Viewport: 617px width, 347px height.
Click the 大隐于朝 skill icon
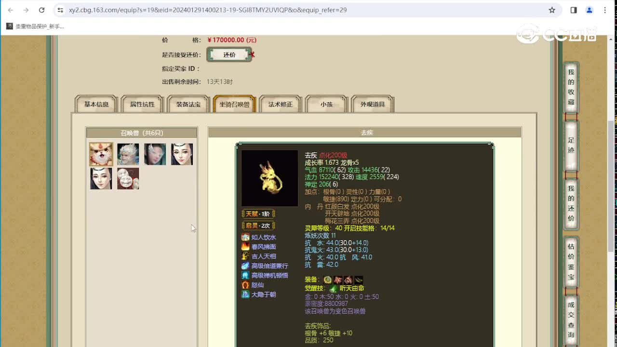(x=245, y=294)
